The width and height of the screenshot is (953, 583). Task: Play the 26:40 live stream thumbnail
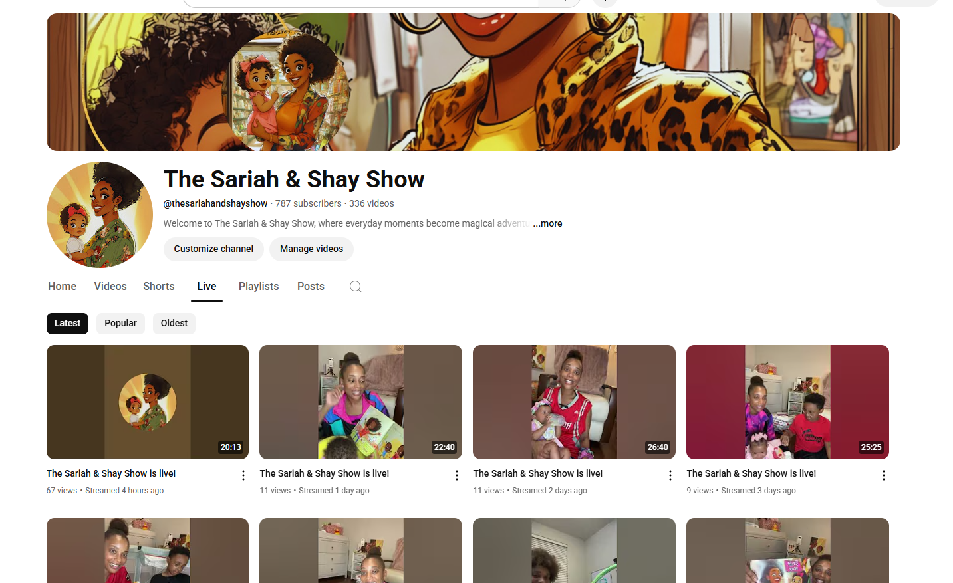574,402
